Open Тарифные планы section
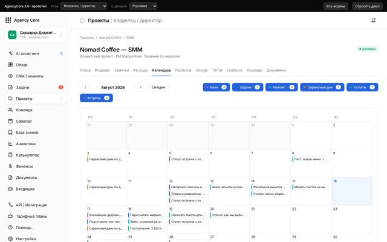Image resolution: width=387 pixels, height=242 pixels. [35, 217]
